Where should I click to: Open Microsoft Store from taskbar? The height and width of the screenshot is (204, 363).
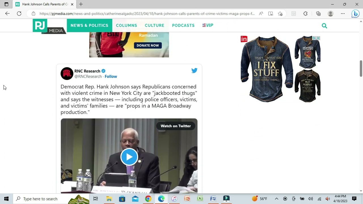coord(122,199)
